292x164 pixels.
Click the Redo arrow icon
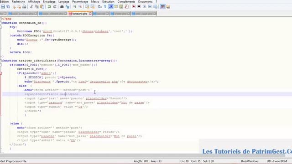click(x=55, y=7)
